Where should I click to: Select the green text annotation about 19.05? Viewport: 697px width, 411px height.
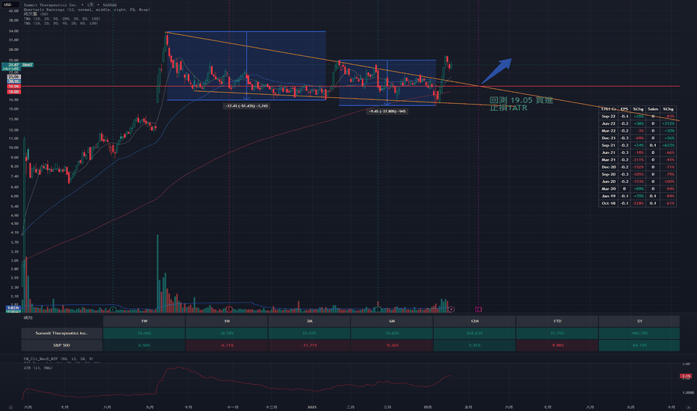(521, 104)
